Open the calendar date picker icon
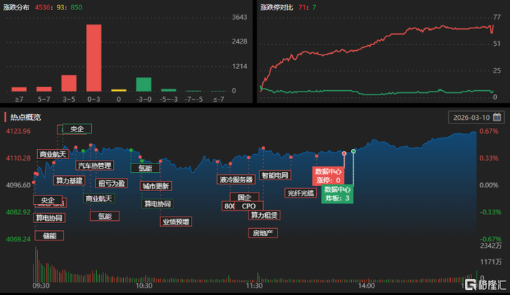Image resolution: width=510 pixels, height=295 pixels. pyautogui.click(x=497, y=117)
